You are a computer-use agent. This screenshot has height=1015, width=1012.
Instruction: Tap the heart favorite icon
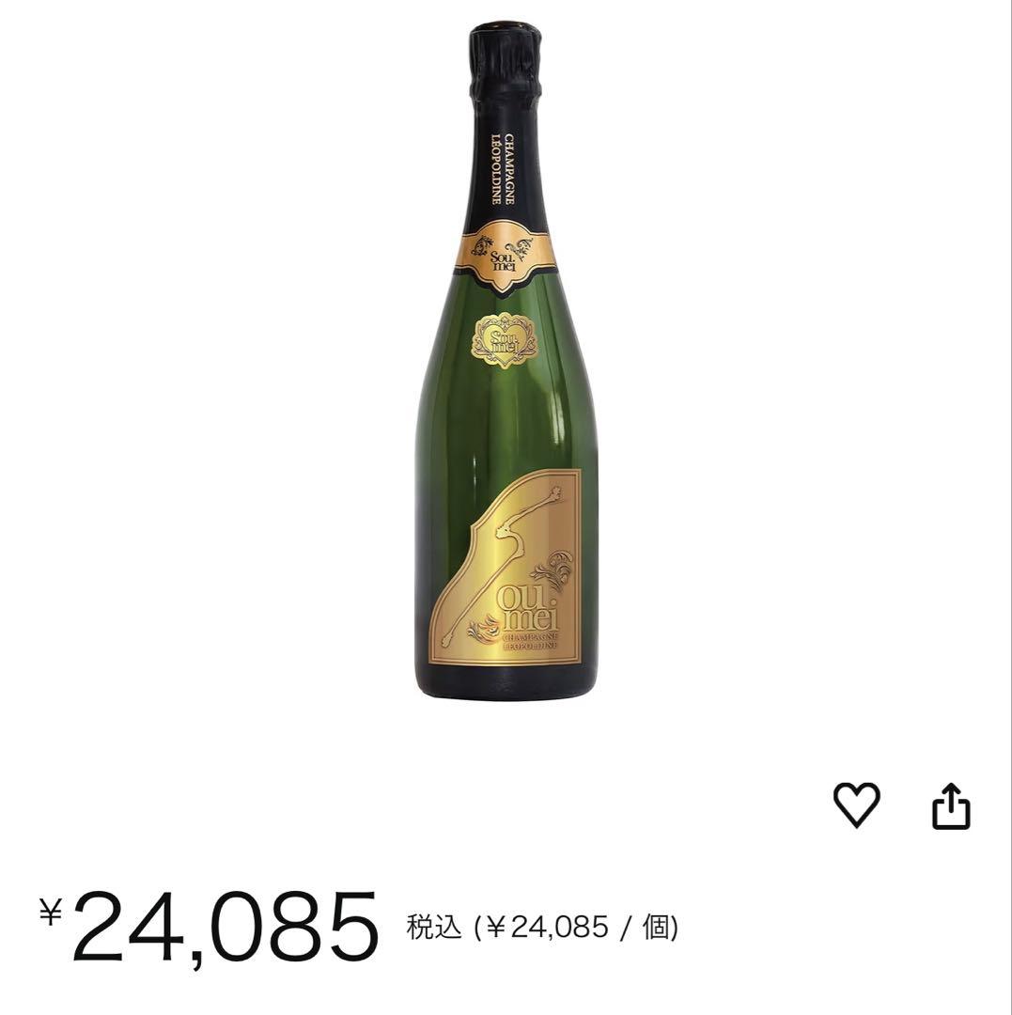856,805
